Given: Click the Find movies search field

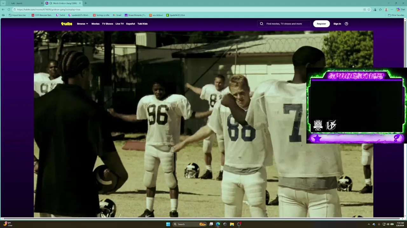Looking at the screenshot, I should click(x=284, y=24).
